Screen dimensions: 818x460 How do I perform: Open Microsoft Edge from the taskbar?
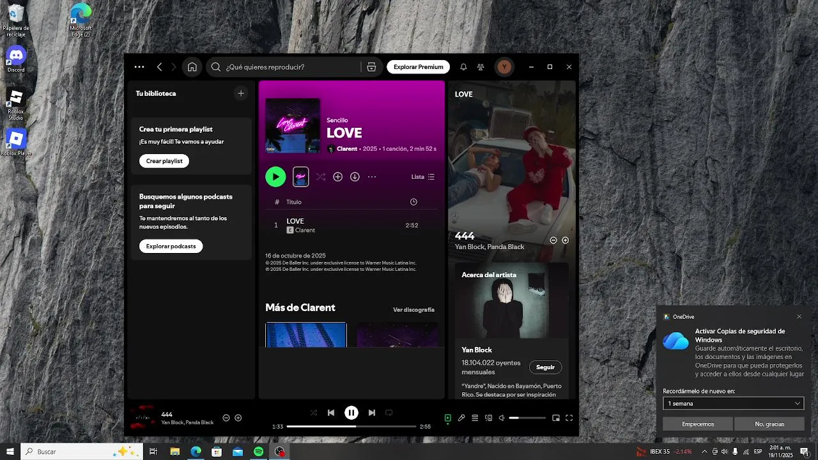click(196, 452)
